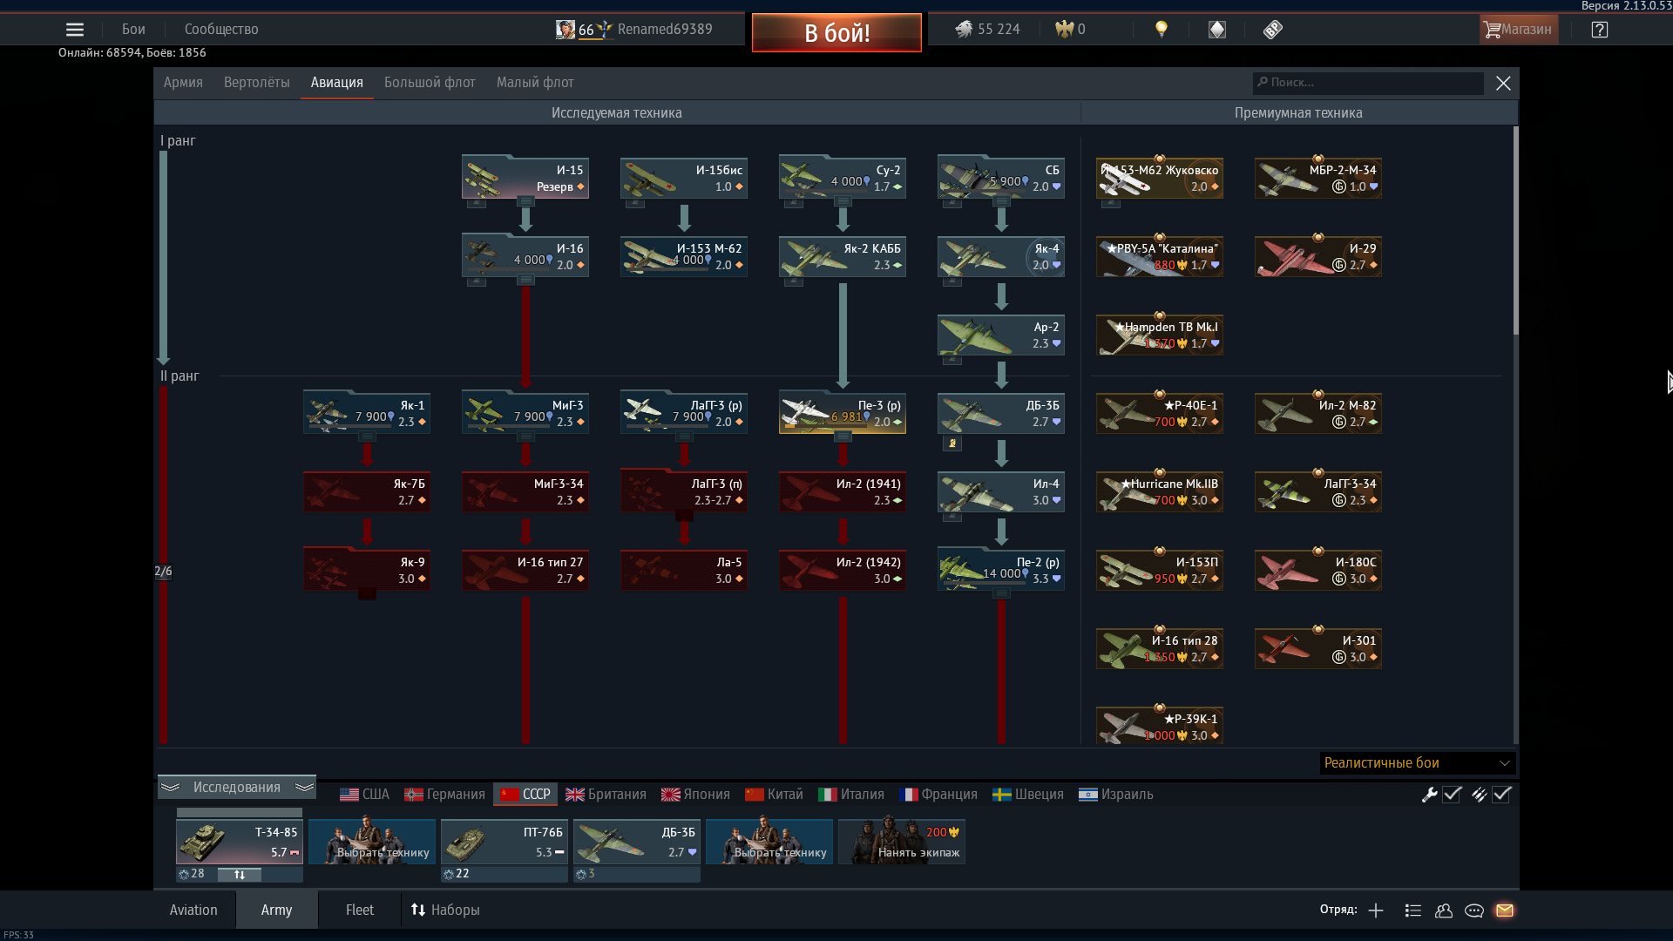Screen dimensions: 1673x941
Task: Click the lightbulb hints icon
Action: click(x=1161, y=30)
